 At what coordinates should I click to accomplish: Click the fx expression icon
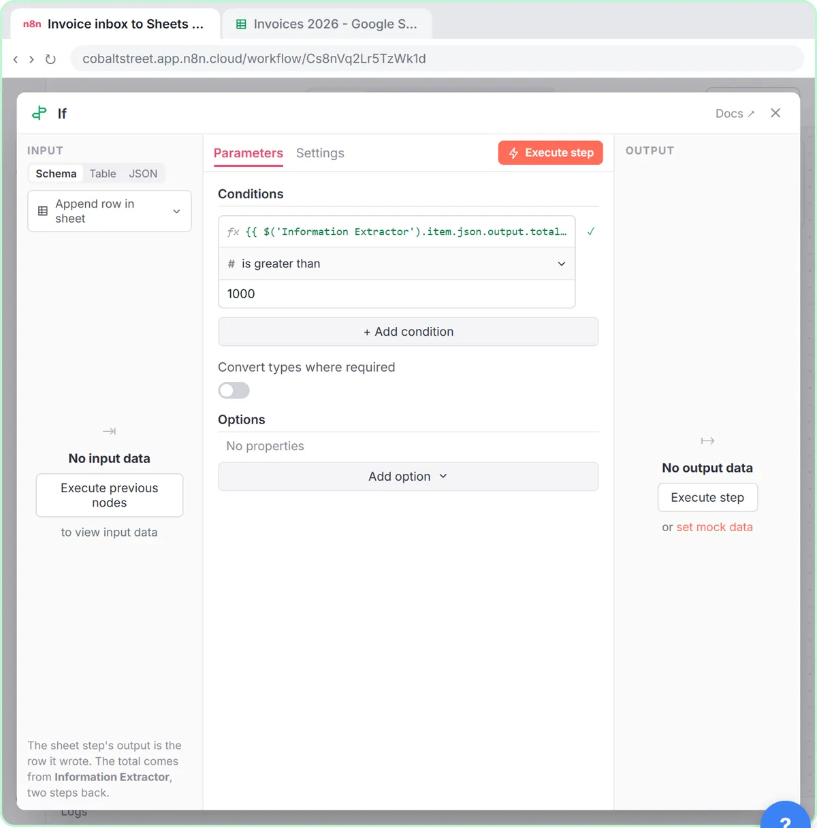click(233, 232)
